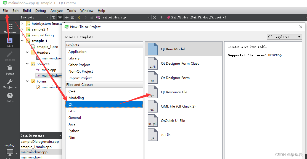Image resolution: width=307 pixels, height=159 pixels.
Task: Select Library project category
Action: click(104, 58)
